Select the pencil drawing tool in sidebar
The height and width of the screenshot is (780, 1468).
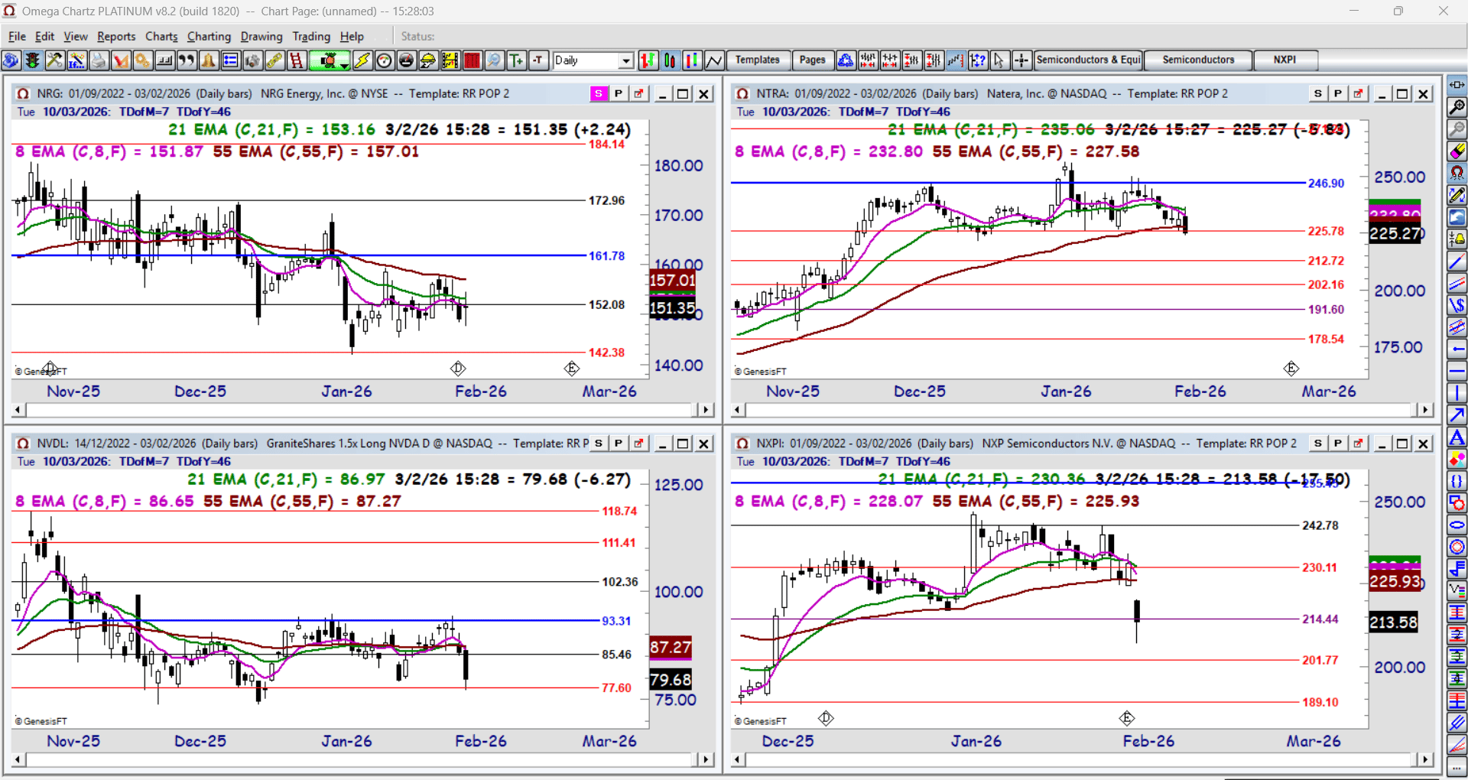[1457, 196]
